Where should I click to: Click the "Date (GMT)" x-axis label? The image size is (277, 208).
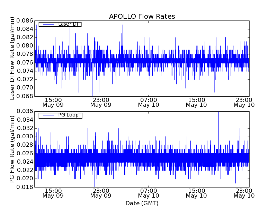(x=142, y=203)
